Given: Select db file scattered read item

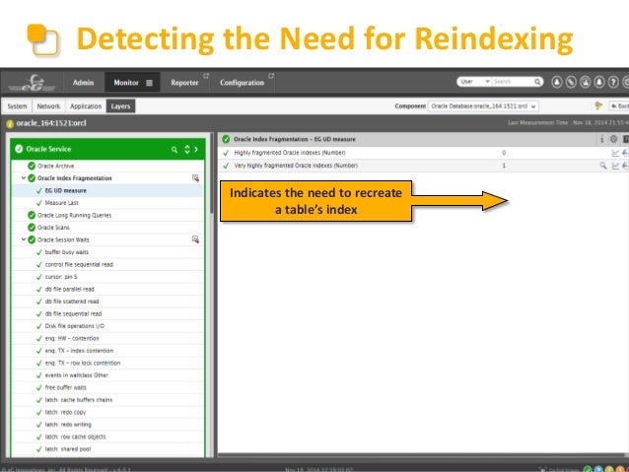Looking at the screenshot, I should click(72, 302).
